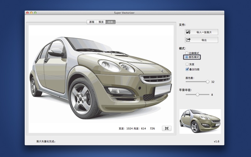The height and width of the screenshot is (157, 251).
Task: Click the 颜色数 slider handle
Action: (x=207, y=82)
